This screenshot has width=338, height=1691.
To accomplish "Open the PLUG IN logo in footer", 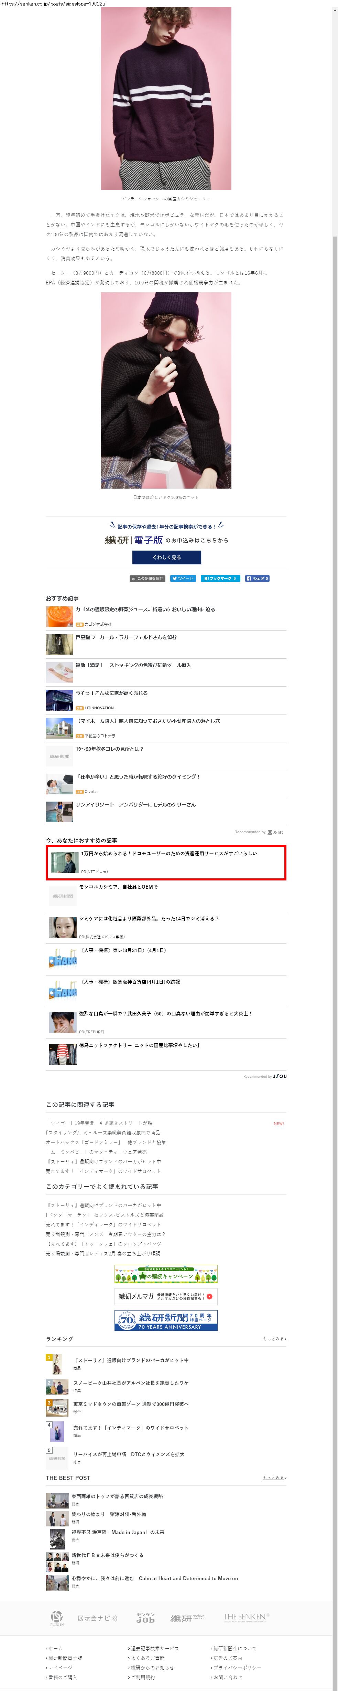I will click(x=57, y=1618).
